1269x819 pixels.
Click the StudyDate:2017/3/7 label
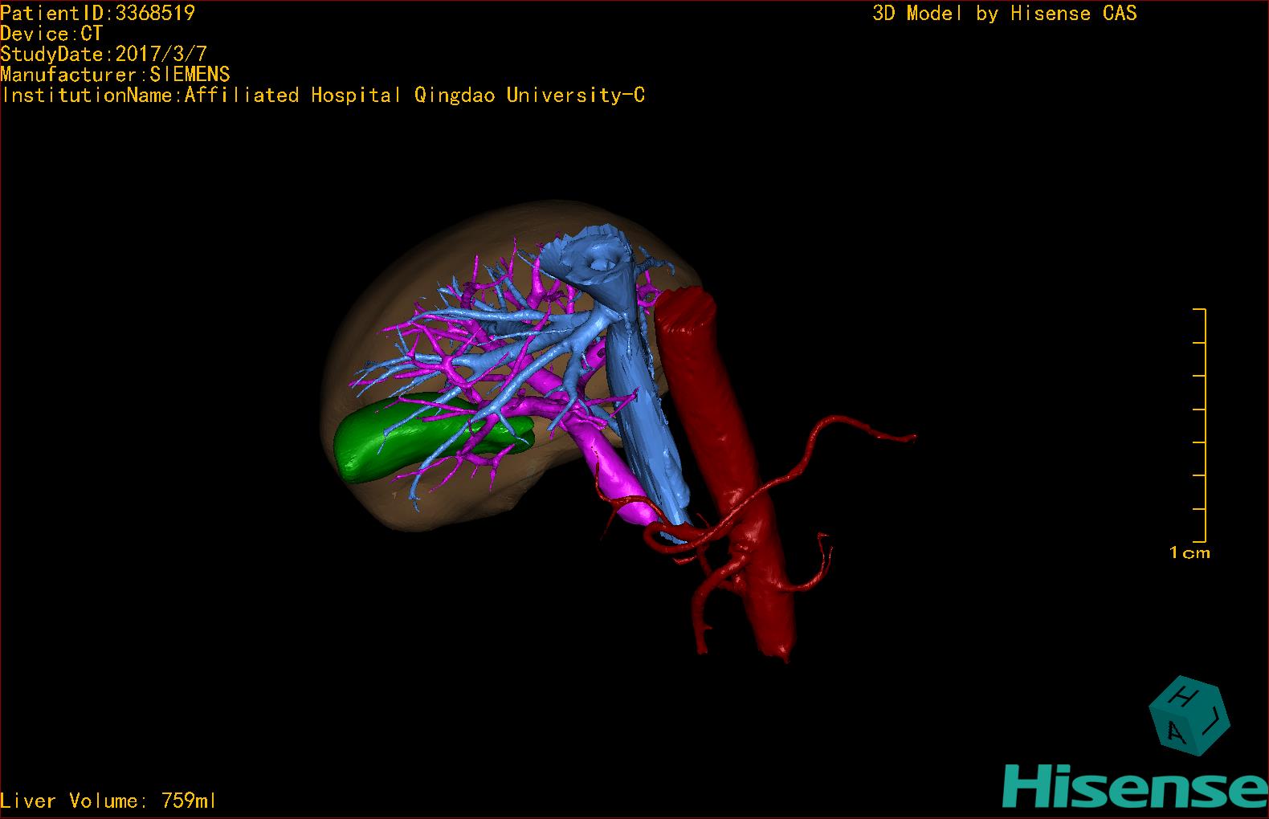[x=104, y=55]
